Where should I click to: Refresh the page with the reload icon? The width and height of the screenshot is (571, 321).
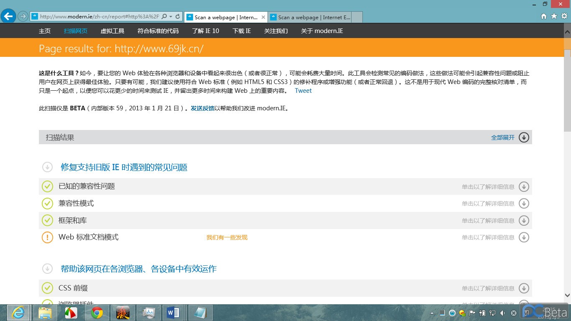click(x=178, y=17)
